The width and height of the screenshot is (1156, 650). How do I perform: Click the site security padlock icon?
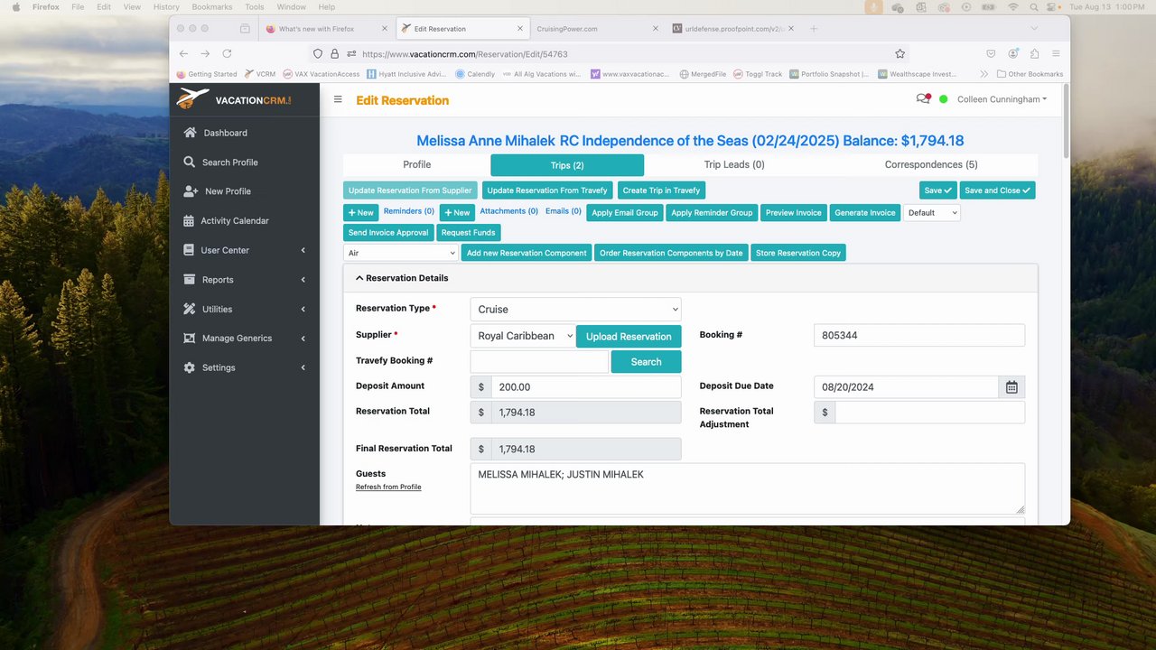tap(335, 53)
